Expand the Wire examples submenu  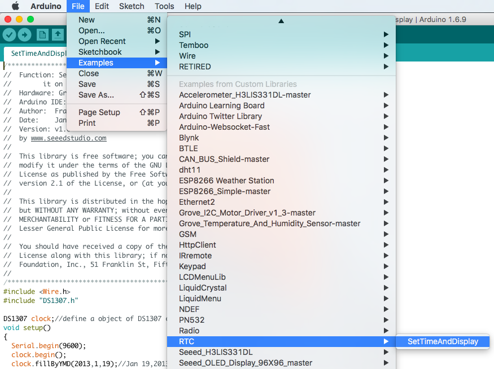click(x=281, y=56)
